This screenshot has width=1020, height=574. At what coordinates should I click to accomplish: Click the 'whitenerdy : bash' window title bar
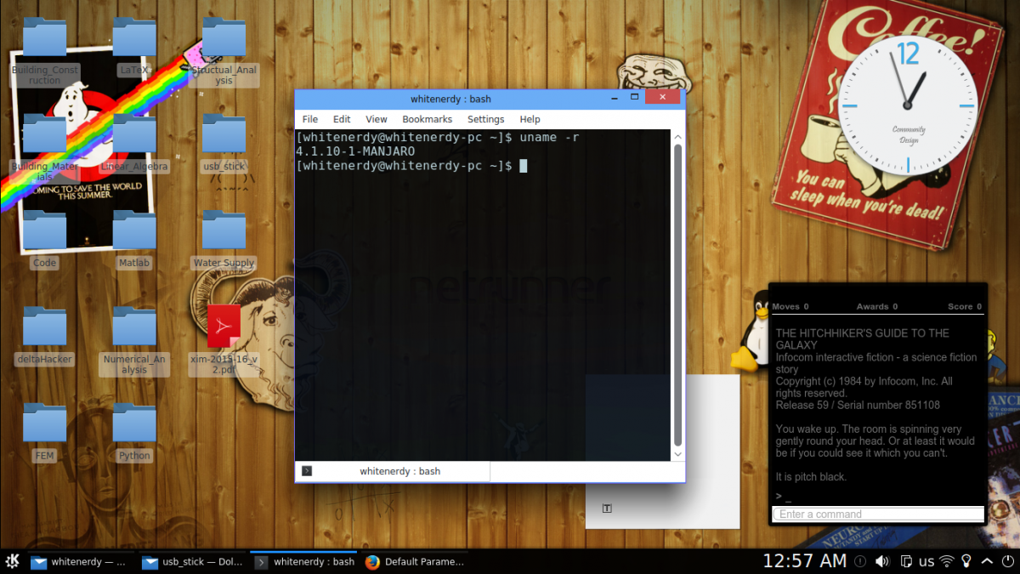pyautogui.click(x=450, y=99)
